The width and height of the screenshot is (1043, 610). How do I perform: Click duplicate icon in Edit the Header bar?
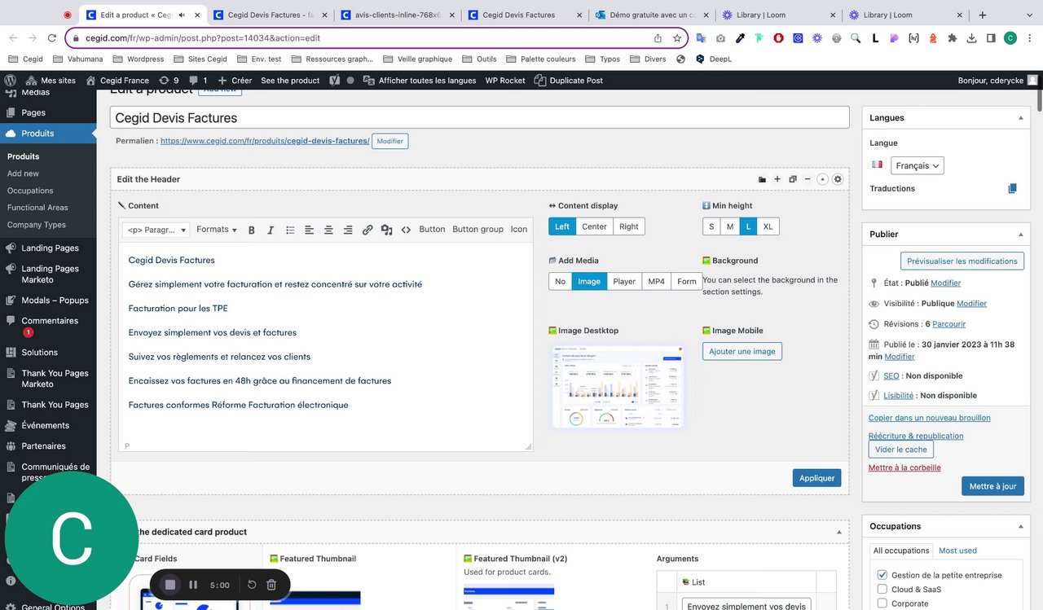(792, 179)
